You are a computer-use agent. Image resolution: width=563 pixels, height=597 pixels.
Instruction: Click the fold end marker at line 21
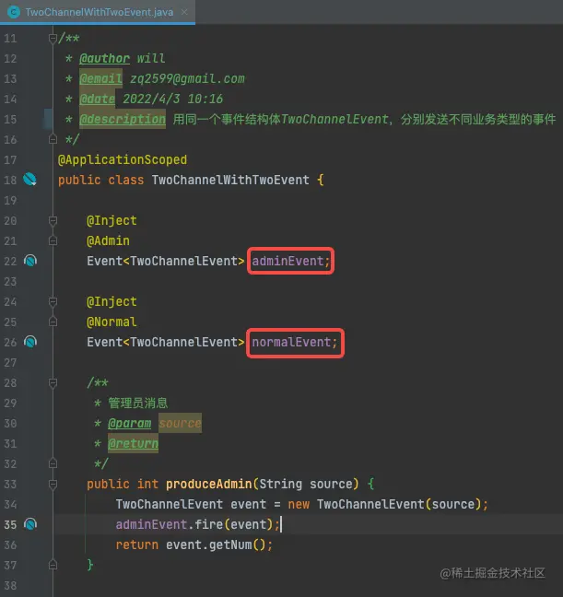point(53,240)
